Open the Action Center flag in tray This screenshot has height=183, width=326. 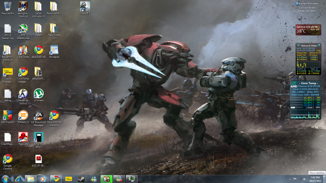point(295,179)
